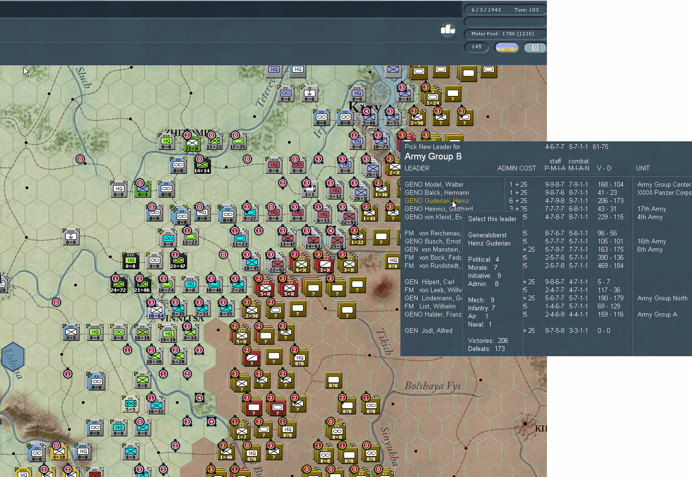Select the HQ 19=19 counter near Vinnitsa

(167, 335)
